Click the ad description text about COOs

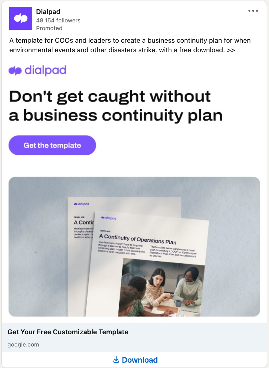(130, 45)
